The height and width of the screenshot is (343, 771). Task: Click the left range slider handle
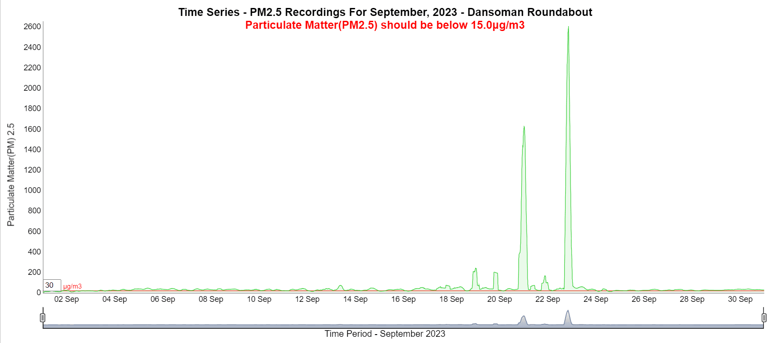point(43,317)
